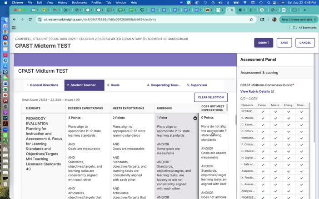Image resolution: width=319 pixels, height=199 pixels.
Task: Open the View Rubric Details link
Action: point(255,91)
